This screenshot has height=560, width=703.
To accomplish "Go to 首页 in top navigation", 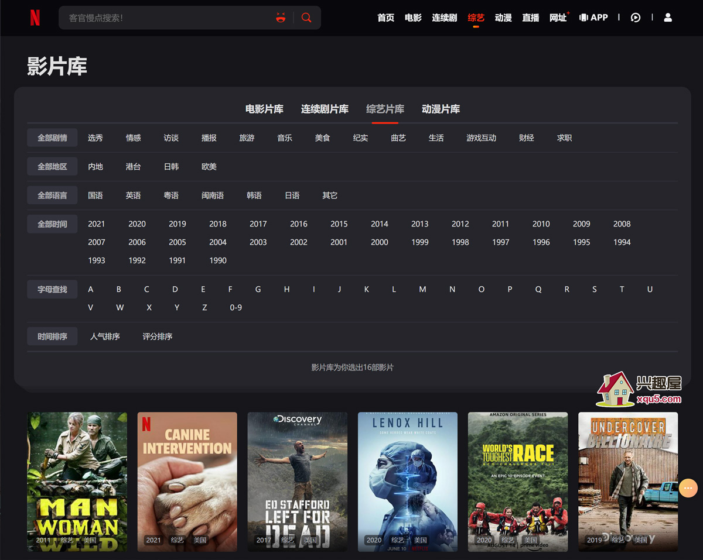I will (386, 18).
